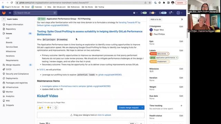Open Infrastructure in sidebar

tap(12, 87)
